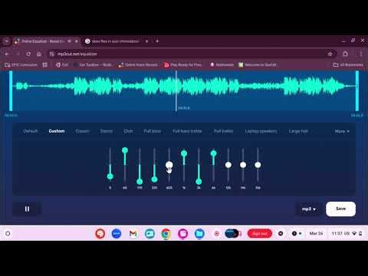Image resolution: width=368 pixels, height=276 pixels.
Task: Select the Classic equalizer preset
Action: (x=82, y=131)
